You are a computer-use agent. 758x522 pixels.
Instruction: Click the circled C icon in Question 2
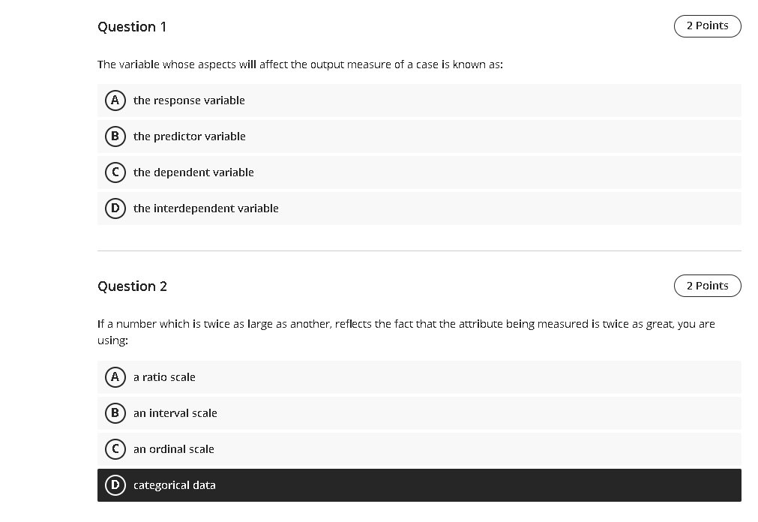tap(115, 448)
